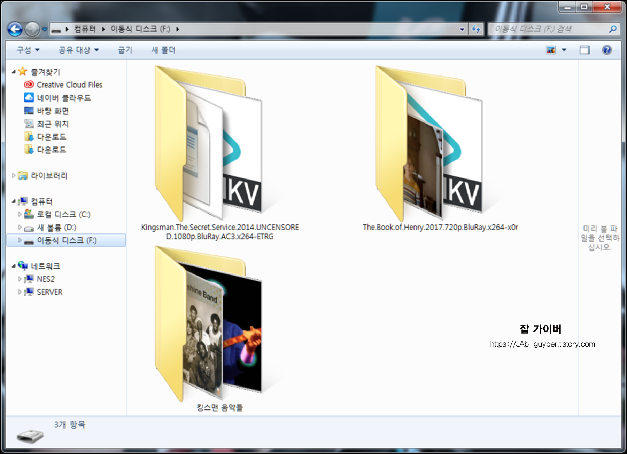
Task: Collapse the 네트워크 tree node
Action: click(14, 266)
